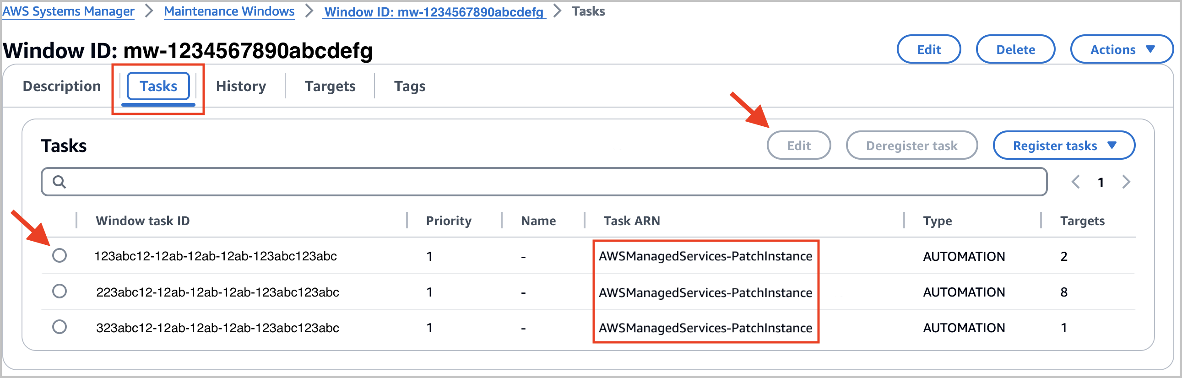The height and width of the screenshot is (378, 1182).
Task: Focus the Tasks search input field
Action: point(551,182)
